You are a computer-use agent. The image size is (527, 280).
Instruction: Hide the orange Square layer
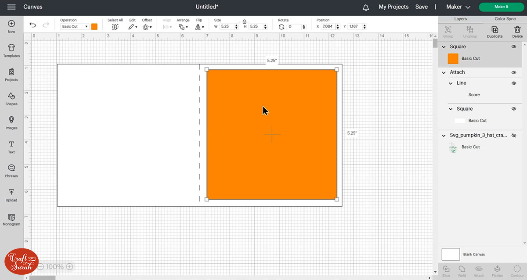(x=514, y=47)
